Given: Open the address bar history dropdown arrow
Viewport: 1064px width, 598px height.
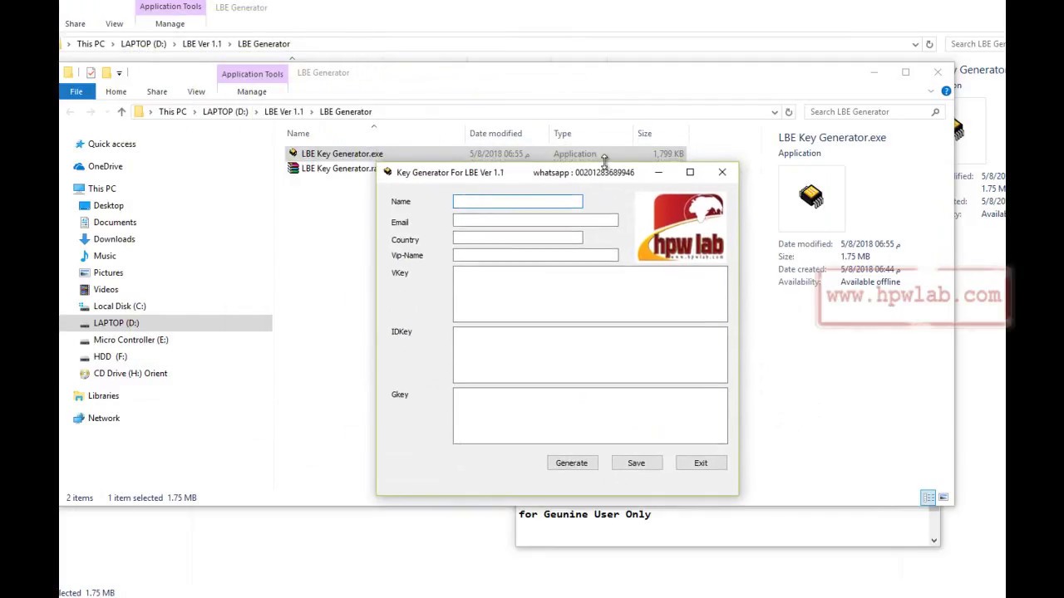Looking at the screenshot, I should pos(775,112).
